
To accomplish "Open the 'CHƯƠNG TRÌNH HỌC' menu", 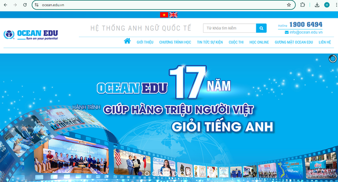I will pos(175,42).
